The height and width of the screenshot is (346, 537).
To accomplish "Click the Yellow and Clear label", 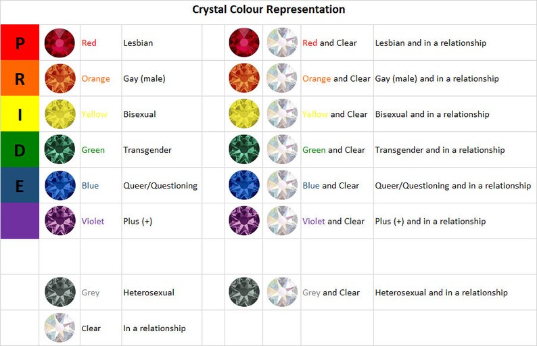I will [x=335, y=114].
